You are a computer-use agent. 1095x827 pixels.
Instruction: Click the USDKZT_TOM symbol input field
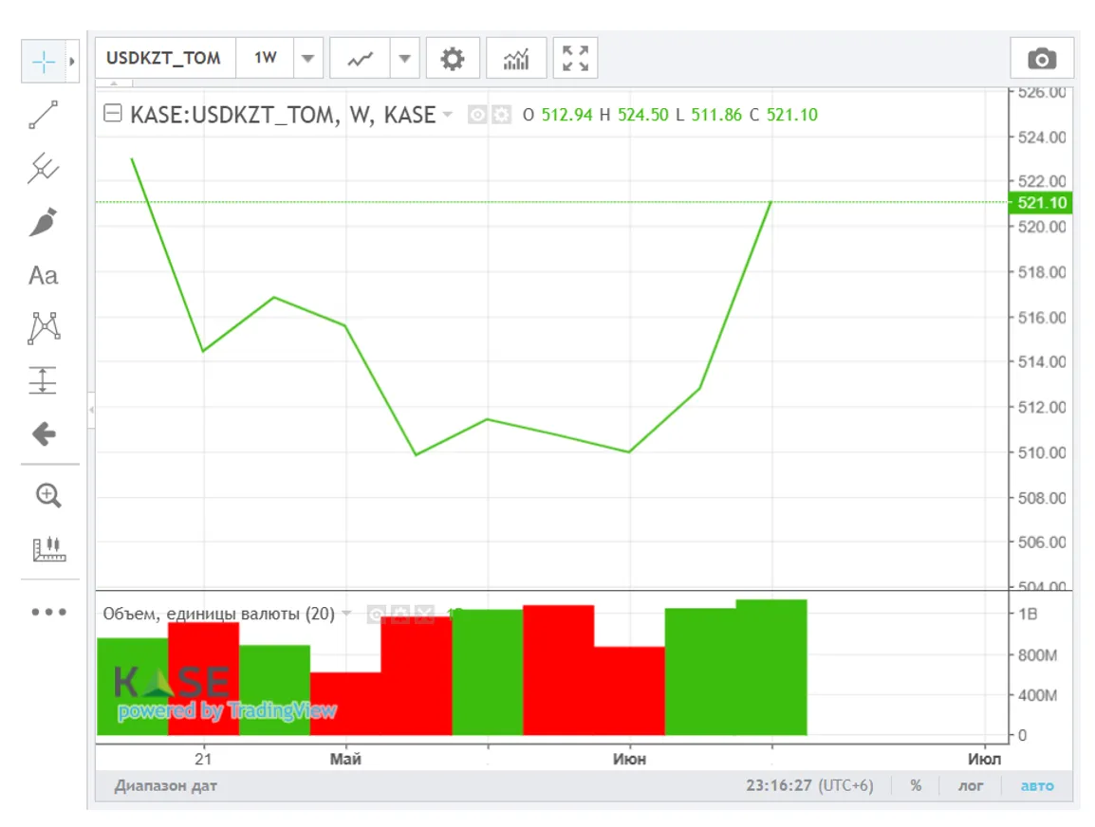pyautogui.click(x=164, y=58)
